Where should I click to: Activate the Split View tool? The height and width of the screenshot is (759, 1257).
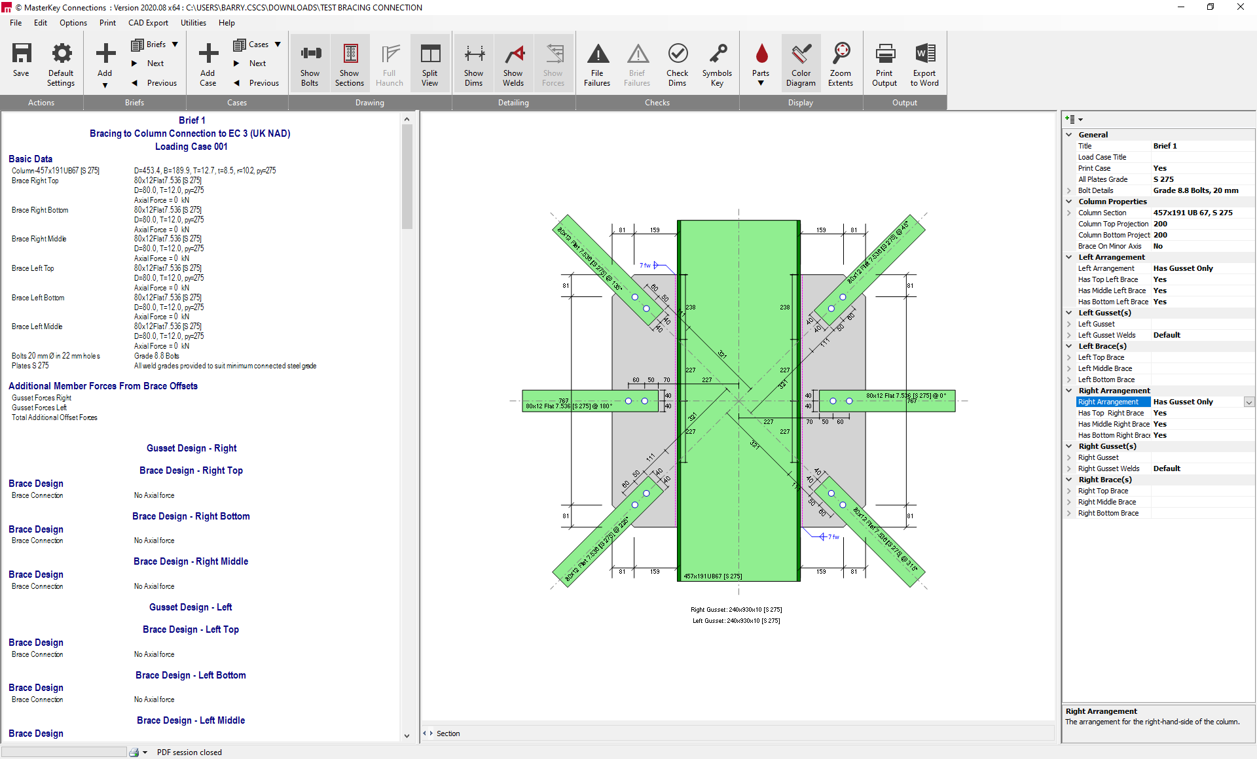click(430, 63)
